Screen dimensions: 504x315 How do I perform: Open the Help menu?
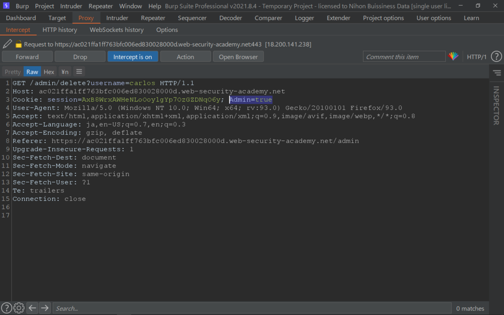[x=155, y=6]
